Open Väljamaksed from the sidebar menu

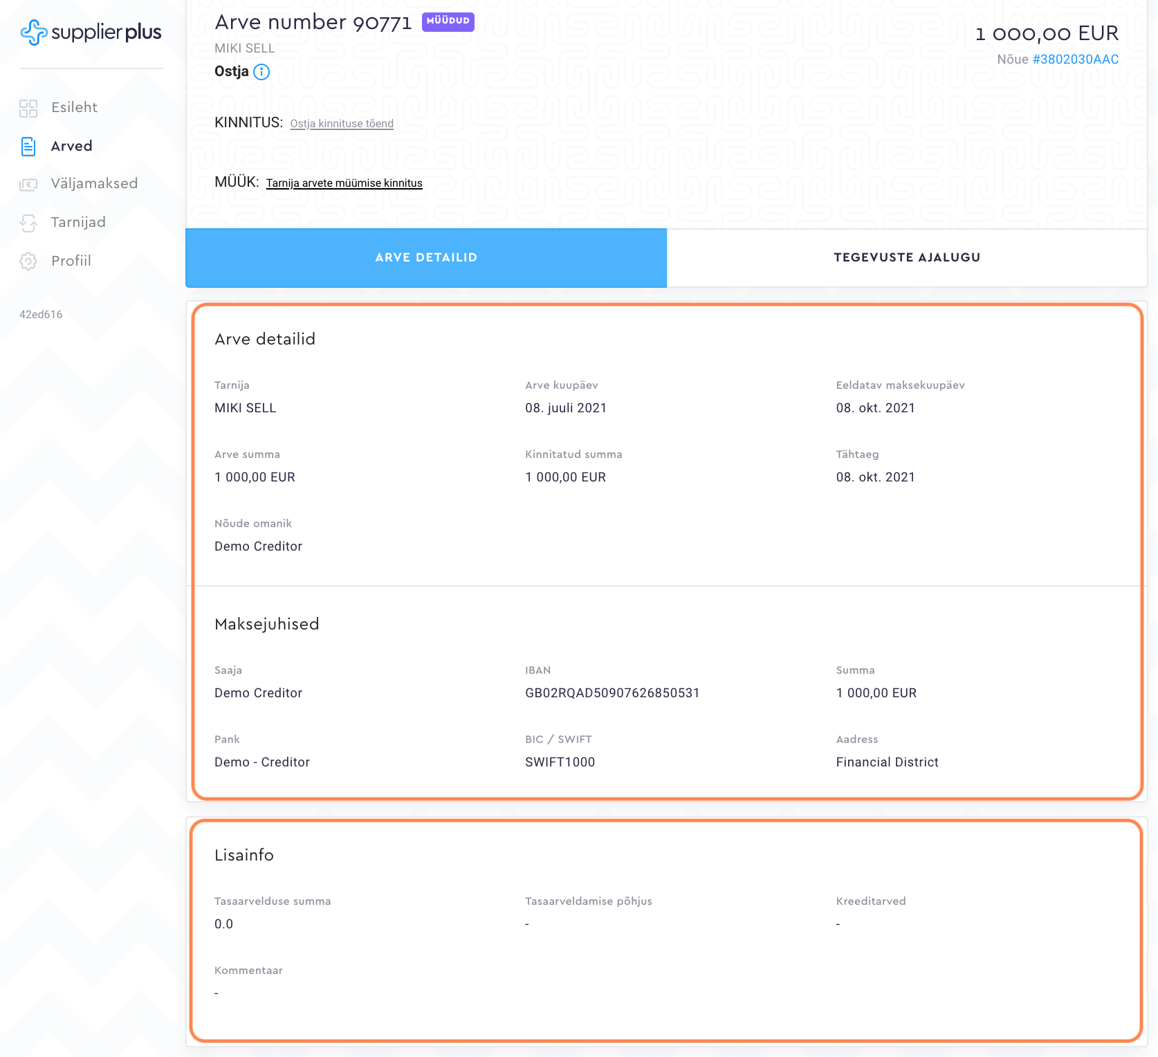point(94,183)
